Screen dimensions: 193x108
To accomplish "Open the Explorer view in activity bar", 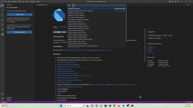I will [x=2, y=5].
